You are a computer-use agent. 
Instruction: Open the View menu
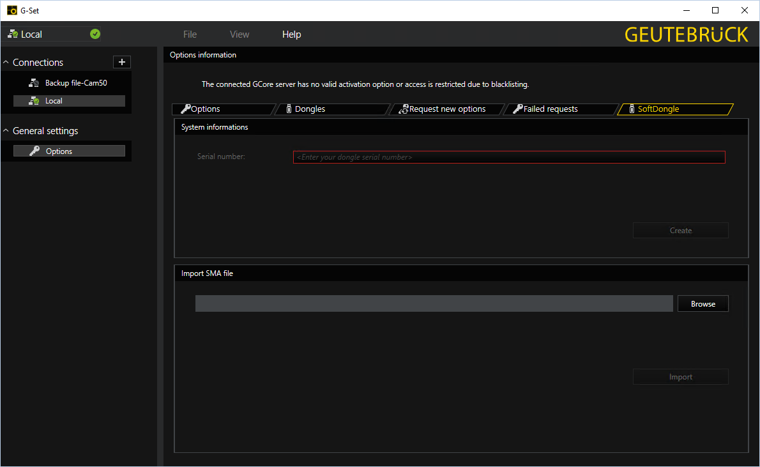tap(239, 34)
